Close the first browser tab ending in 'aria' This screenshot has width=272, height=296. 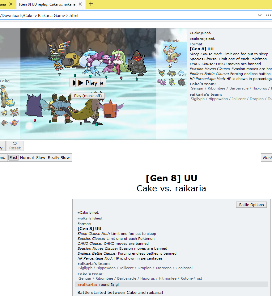coord(11,4)
